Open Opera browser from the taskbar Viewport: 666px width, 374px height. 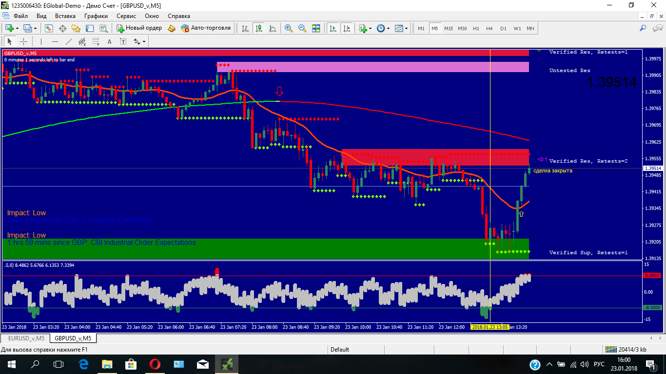155,364
